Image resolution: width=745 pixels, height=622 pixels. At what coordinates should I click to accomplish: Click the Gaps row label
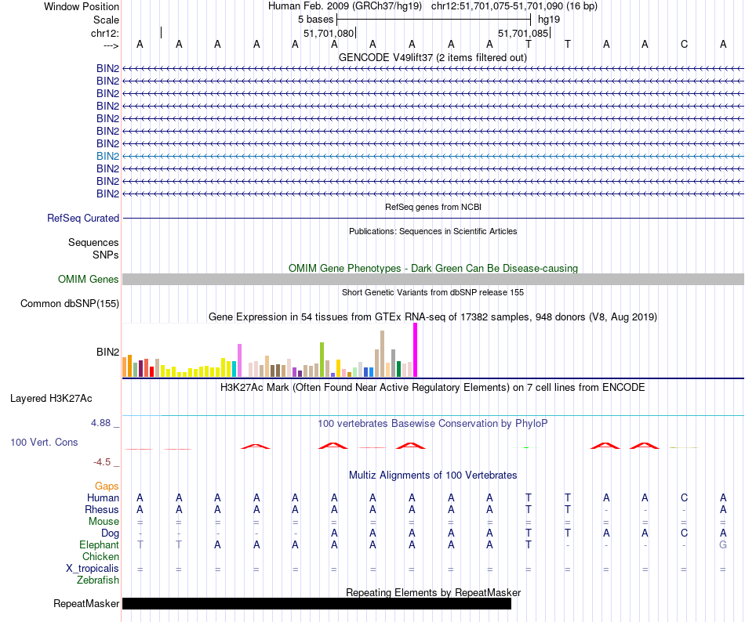(x=107, y=486)
